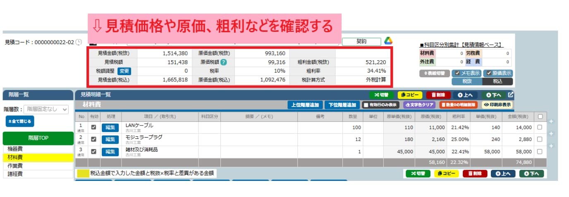Click 文字色クリア to clear text color
The height and width of the screenshot is (197, 569).
point(420,105)
